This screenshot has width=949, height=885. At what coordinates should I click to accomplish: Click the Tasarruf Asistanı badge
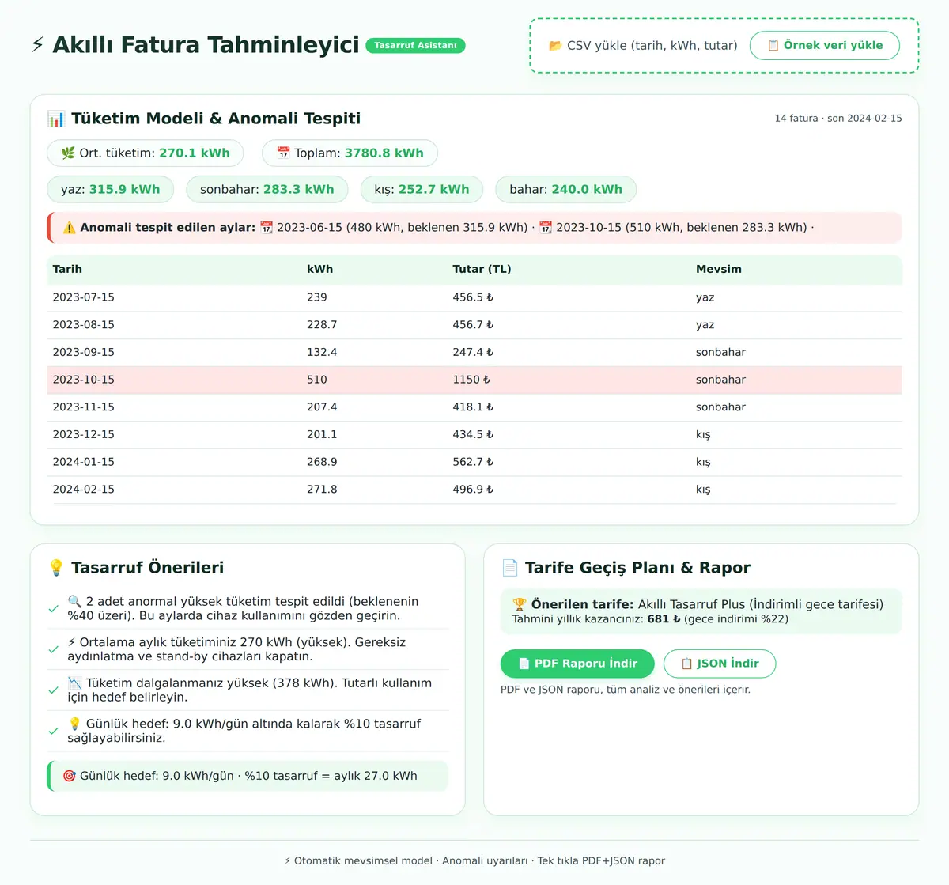[415, 46]
